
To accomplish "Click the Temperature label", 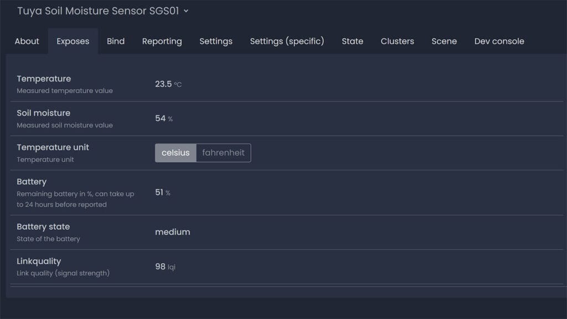I will coord(44,79).
